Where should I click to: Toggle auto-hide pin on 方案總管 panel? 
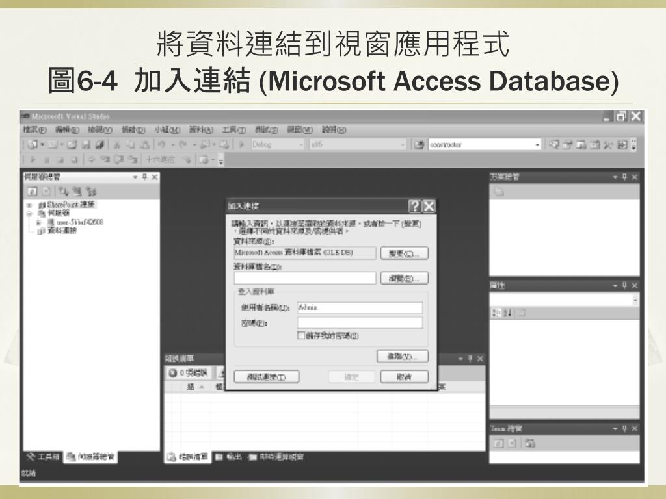coord(625,177)
